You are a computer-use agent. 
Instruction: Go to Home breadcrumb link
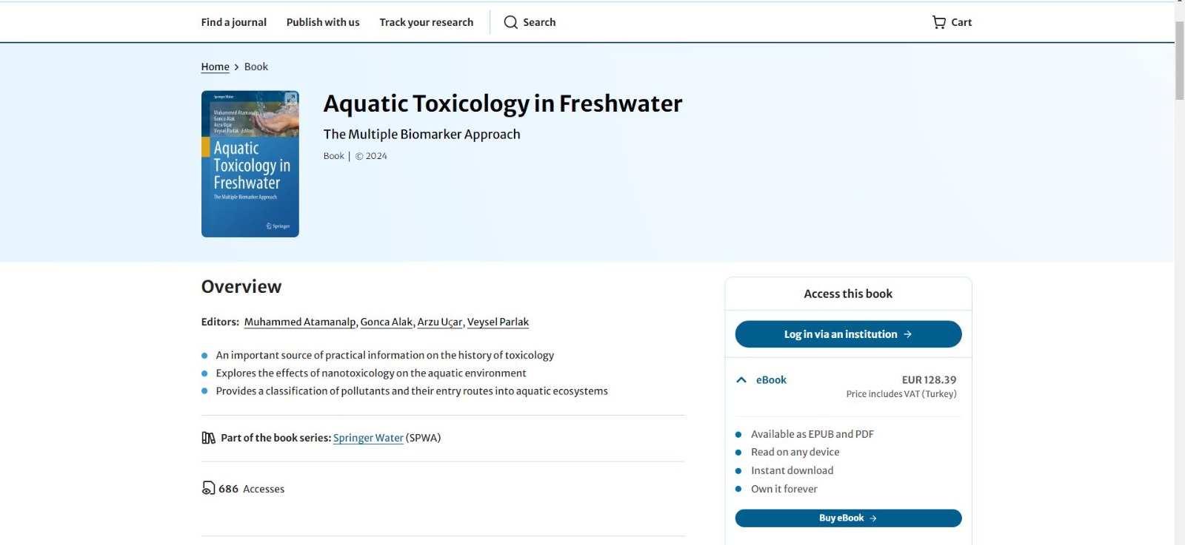215,67
